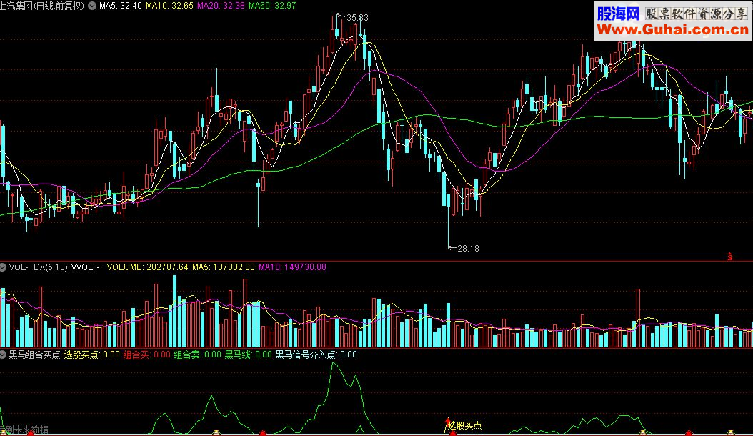Expand the 黑马组合买点 indicator dropdown arrow
753x436 pixels.
coord(3,355)
